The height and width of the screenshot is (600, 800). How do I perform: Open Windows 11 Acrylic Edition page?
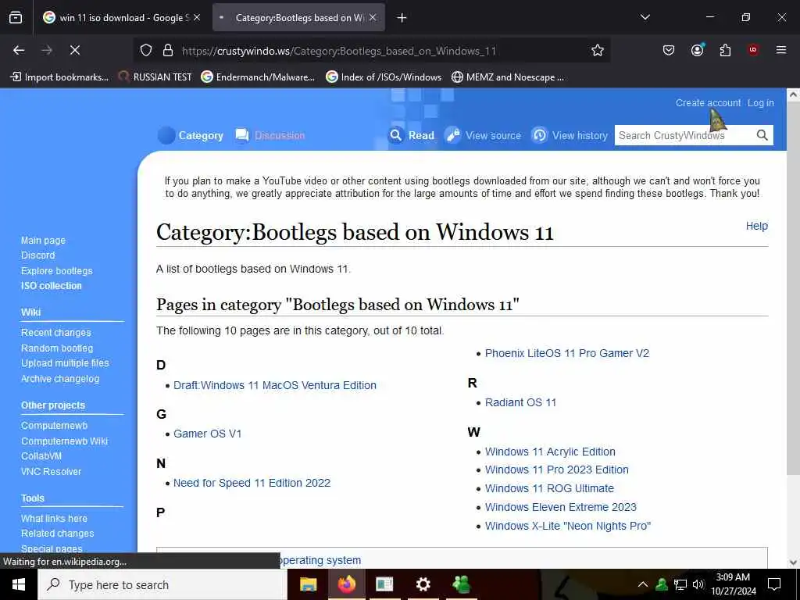[x=550, y=452]
